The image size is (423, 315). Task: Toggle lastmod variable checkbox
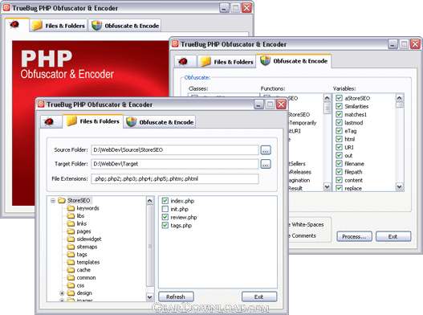(339, 123)
